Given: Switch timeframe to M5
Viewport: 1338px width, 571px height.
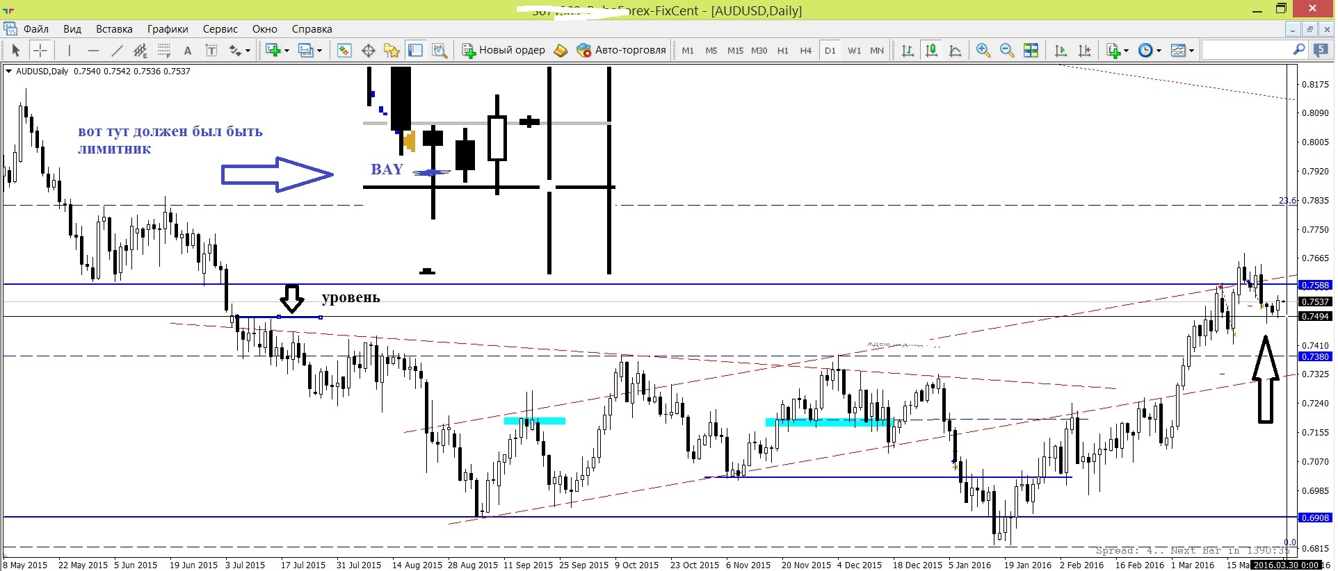Looking at the screenshot, I should coord(711,50).
